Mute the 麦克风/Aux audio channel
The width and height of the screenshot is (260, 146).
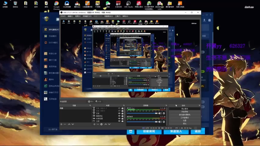pyautogui.click(x=160, y=113)
